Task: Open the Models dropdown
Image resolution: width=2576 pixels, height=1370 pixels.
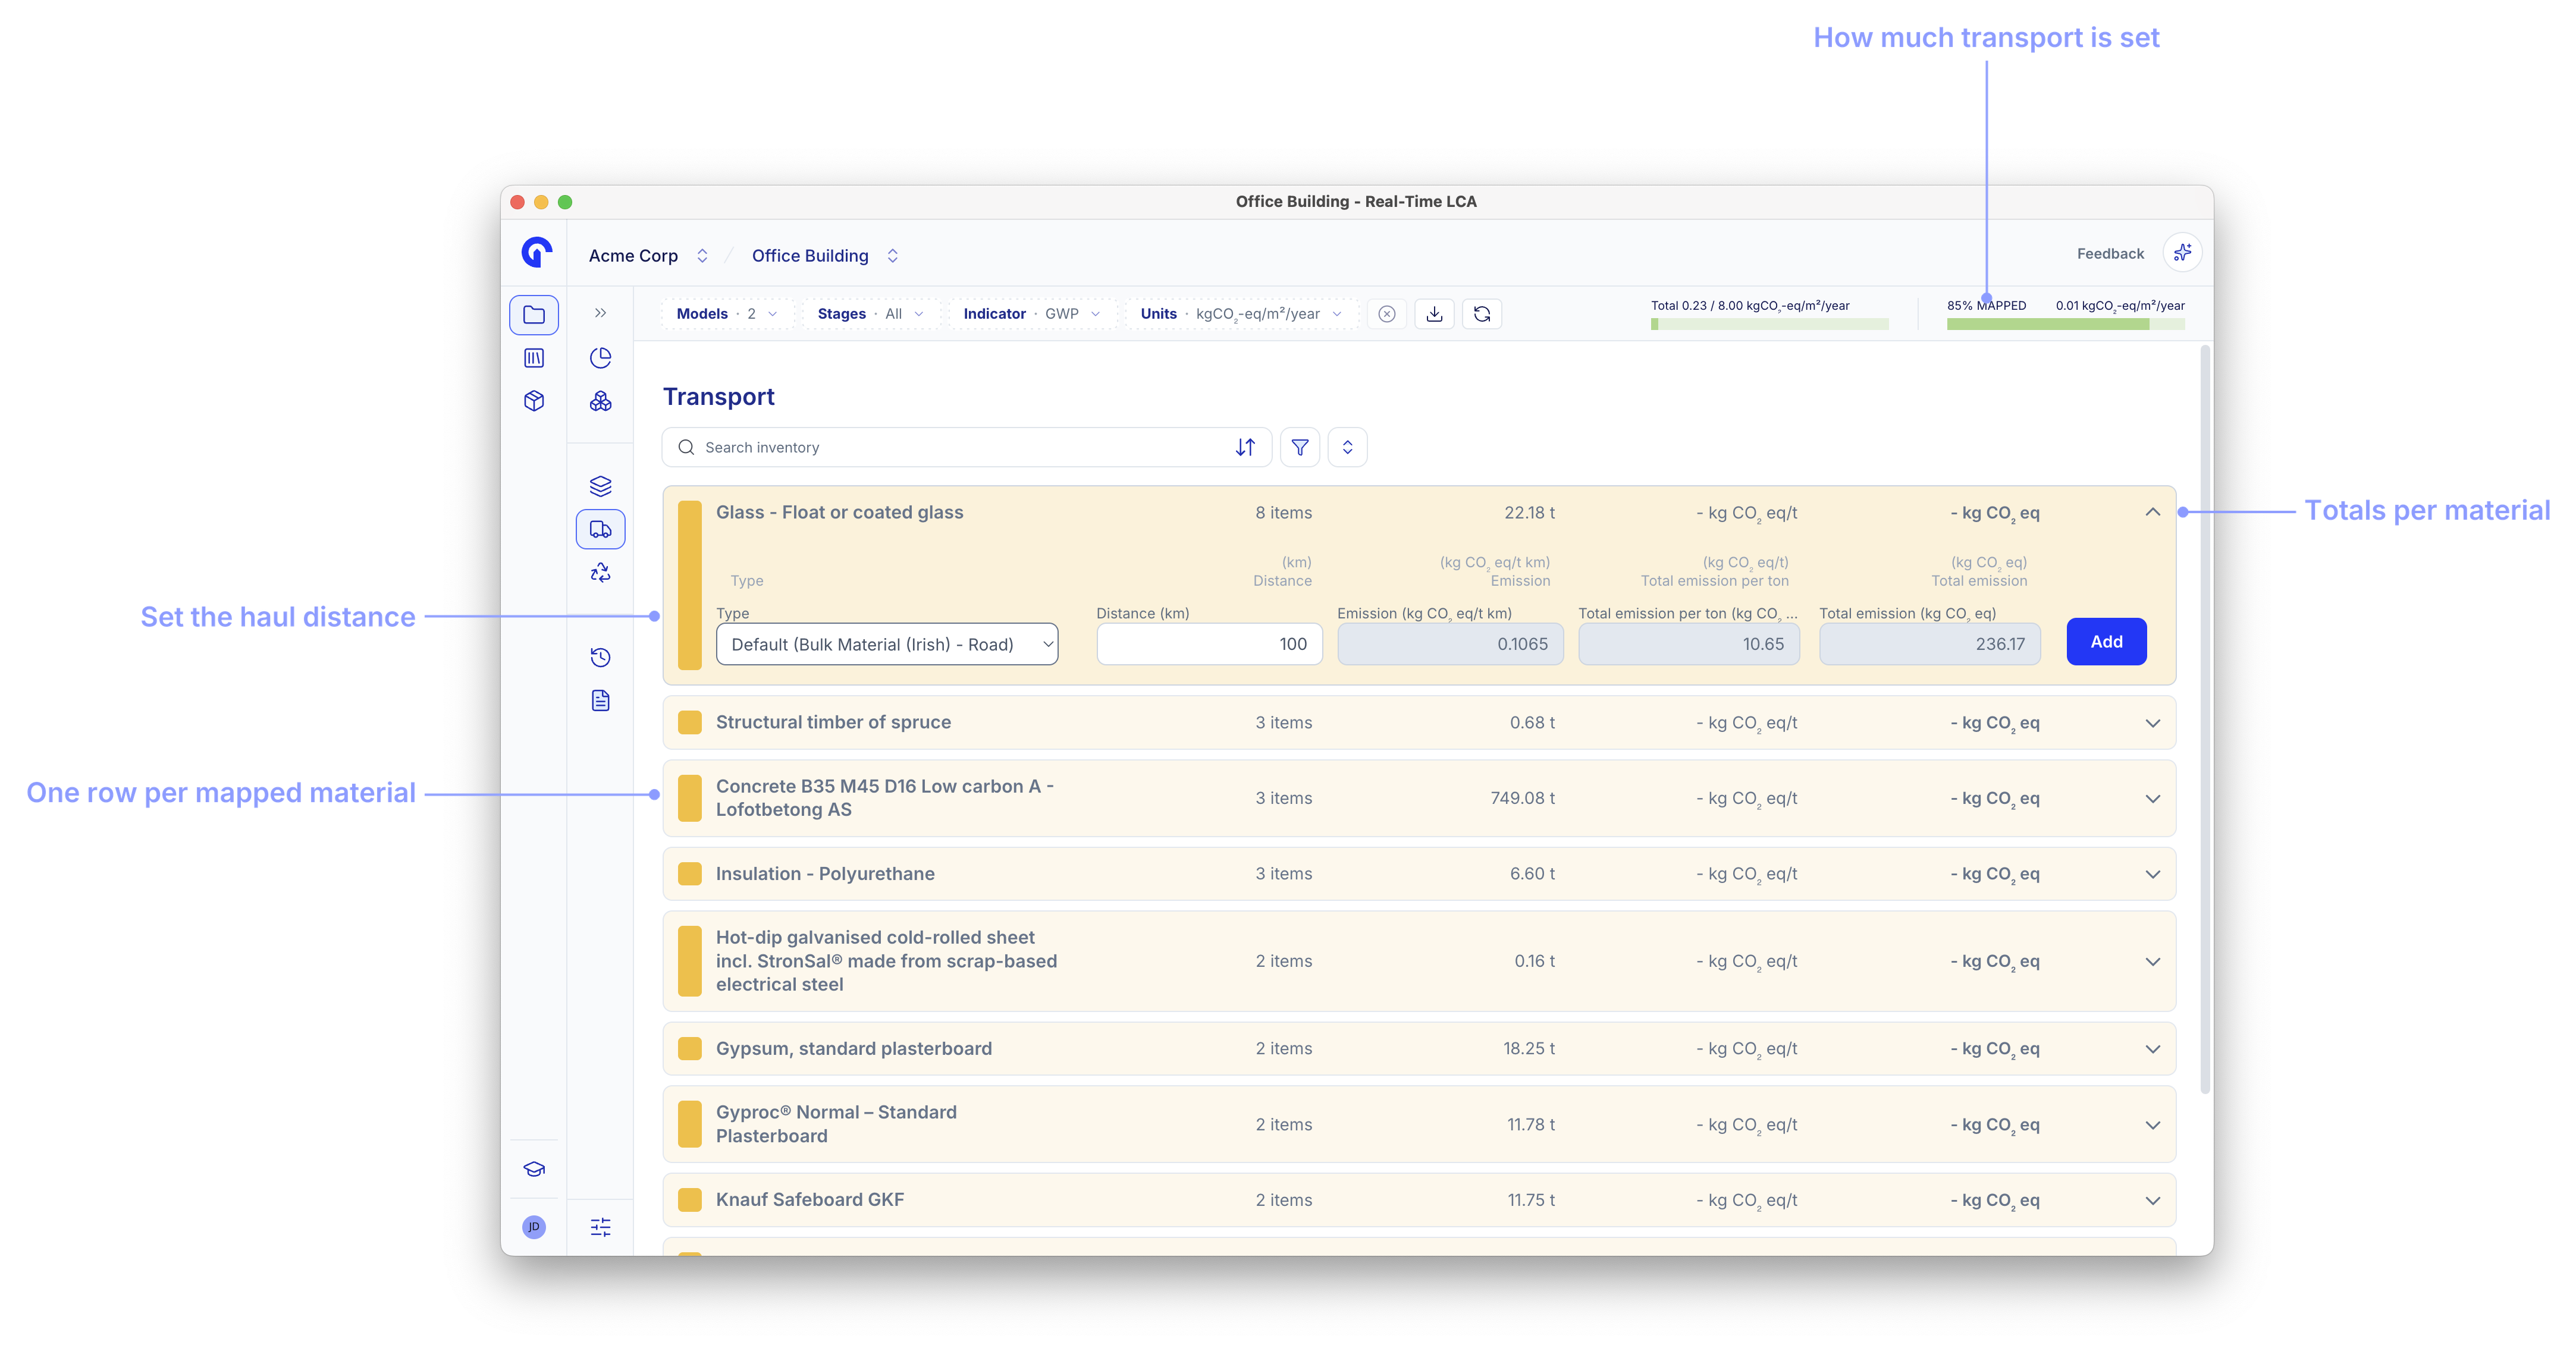Action: tap(727, 314)
